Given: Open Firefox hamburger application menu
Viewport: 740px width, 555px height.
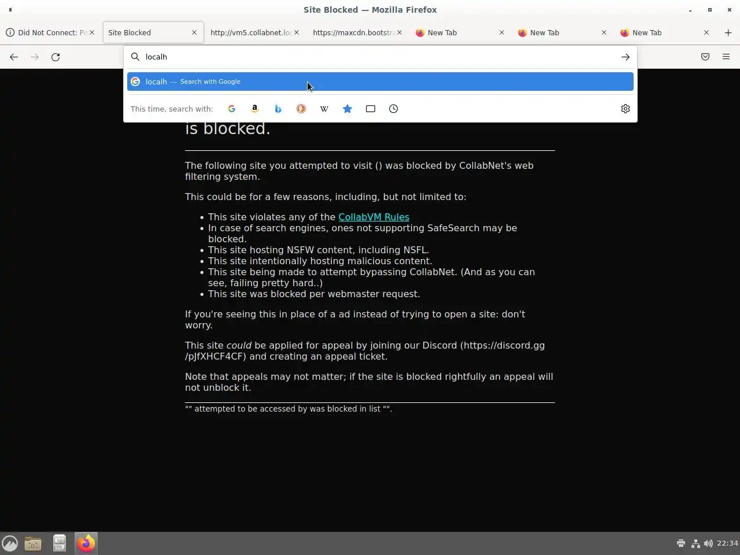Looking at the screenshot, I should tap(726, 57).
